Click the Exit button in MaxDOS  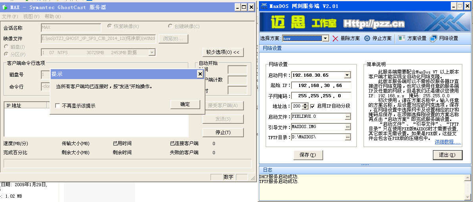click(x=448, y=155)
